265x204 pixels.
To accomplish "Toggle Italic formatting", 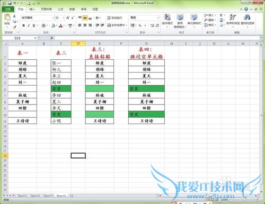I will [29, 26].
